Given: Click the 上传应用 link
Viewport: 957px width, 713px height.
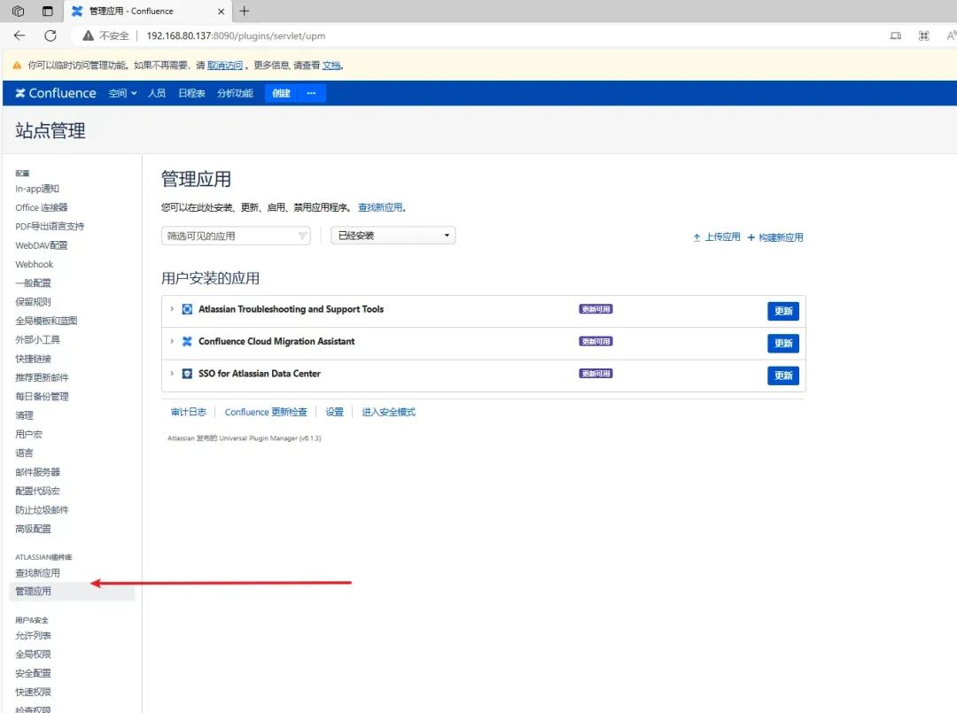Looking at the screenshot, I should pyautogui.click(x=717, y=236).
